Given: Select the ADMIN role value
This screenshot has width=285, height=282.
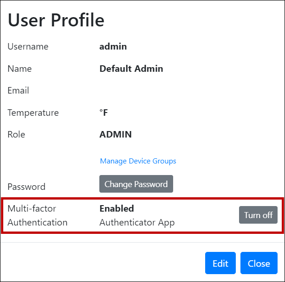Looking at the screenshot, I should click(116, 135).
